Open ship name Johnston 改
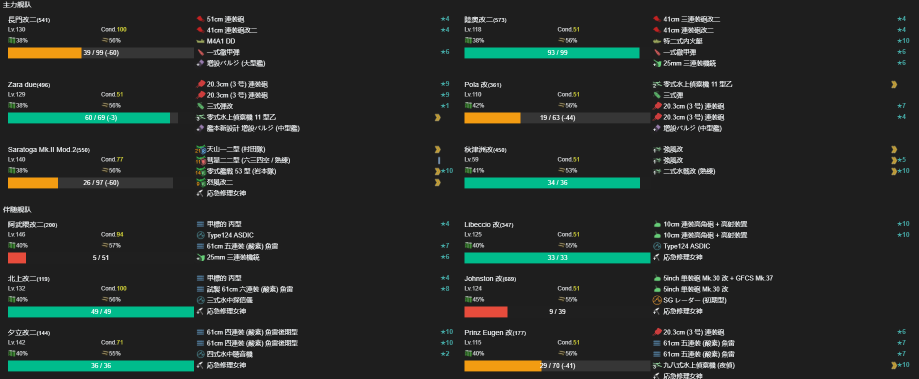This screenshot has width=919, height=379. pyautogui.click(x=483, y=278)
